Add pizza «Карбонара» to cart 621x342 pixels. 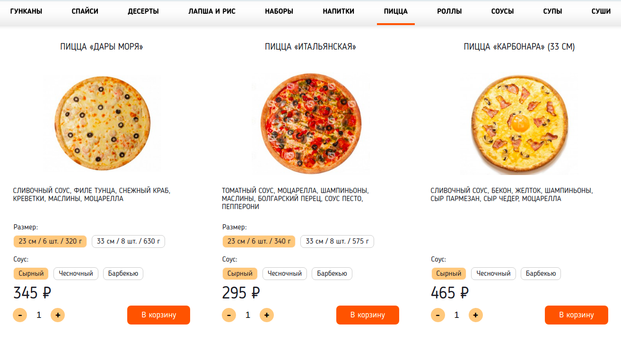tap(576, 315)
